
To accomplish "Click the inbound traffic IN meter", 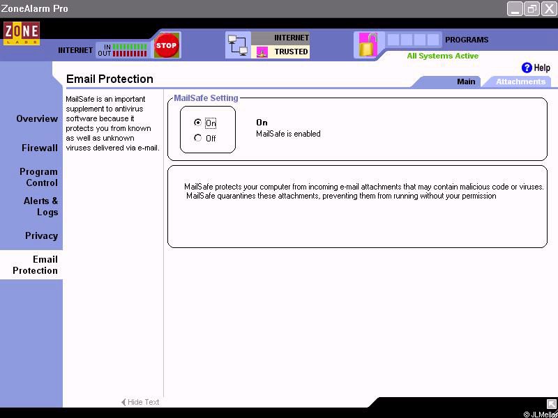I will click(130, 47).
